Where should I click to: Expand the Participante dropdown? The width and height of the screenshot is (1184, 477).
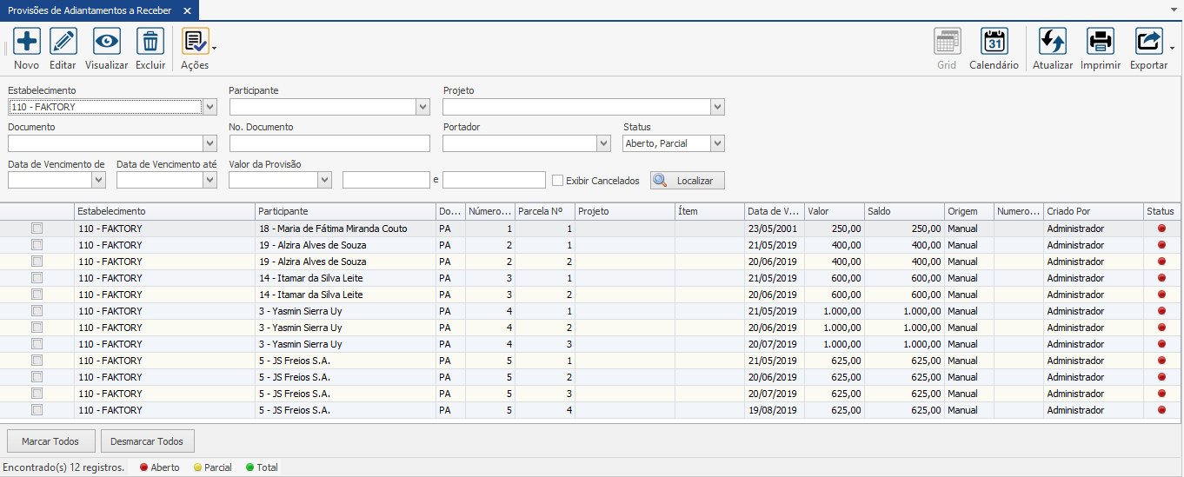[422, 107]
